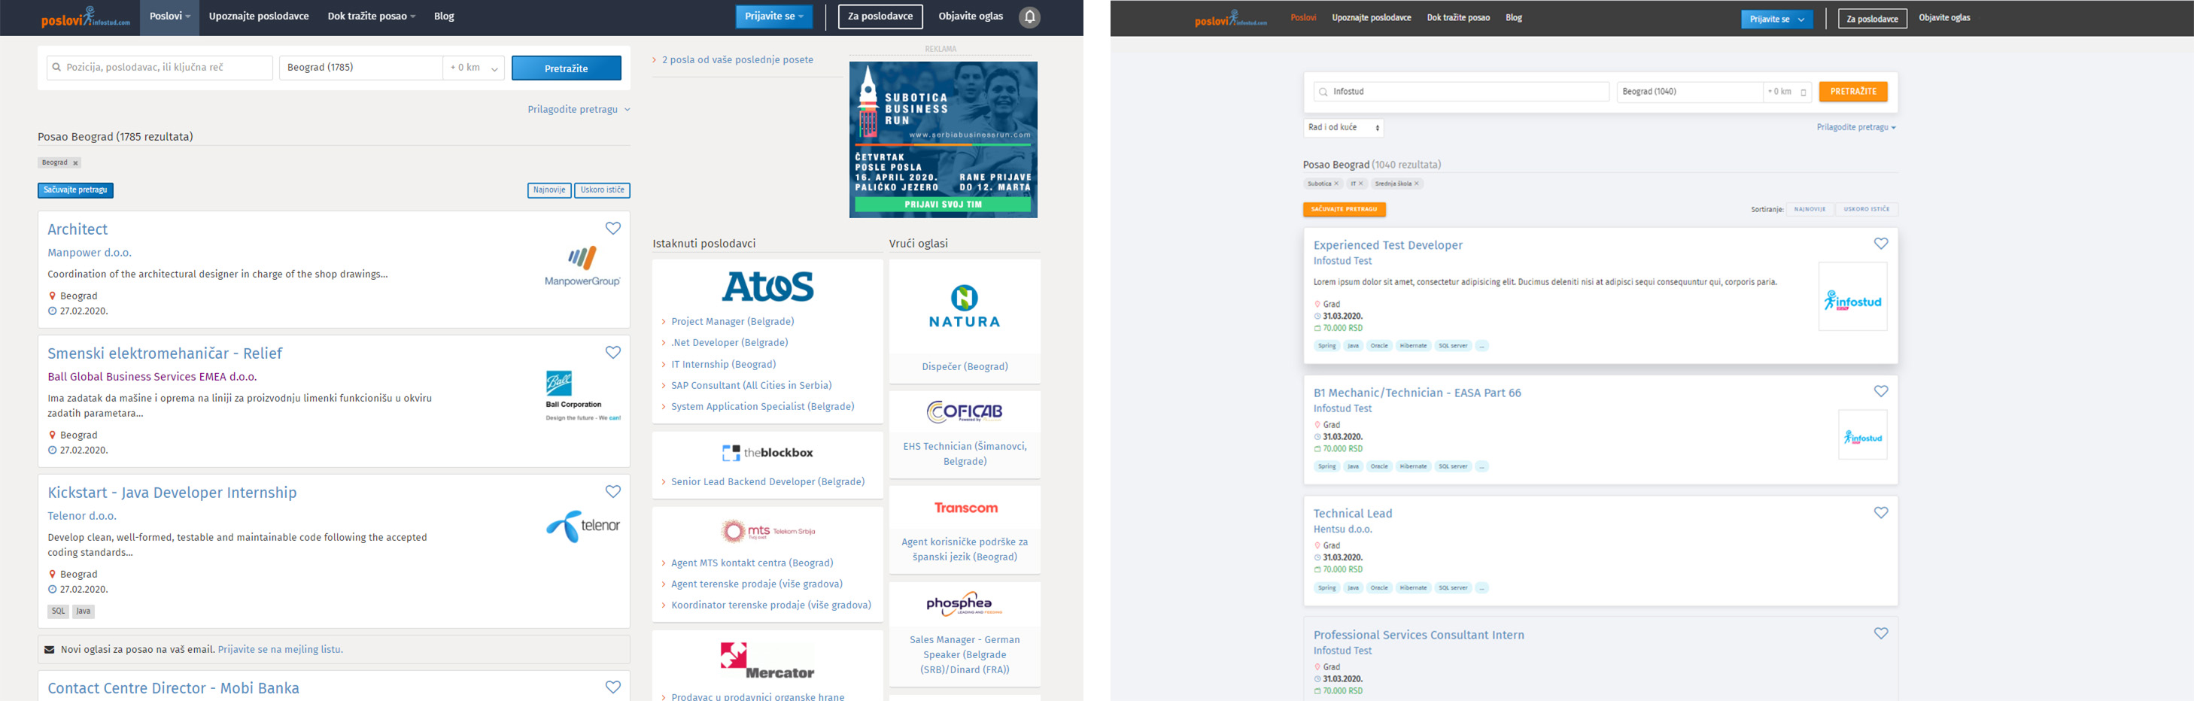Click Za poslodavce button on left page
The image size is (2194, 701).
(x=880, y=17)
